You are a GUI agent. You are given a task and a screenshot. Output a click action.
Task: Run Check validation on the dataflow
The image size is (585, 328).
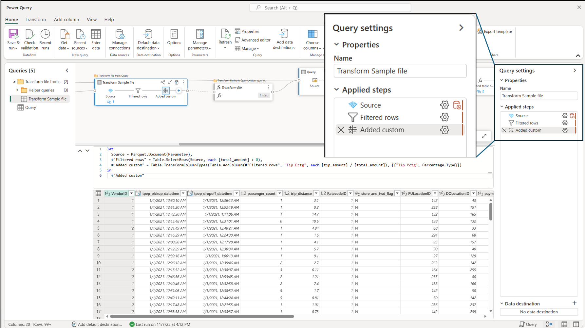29,40
